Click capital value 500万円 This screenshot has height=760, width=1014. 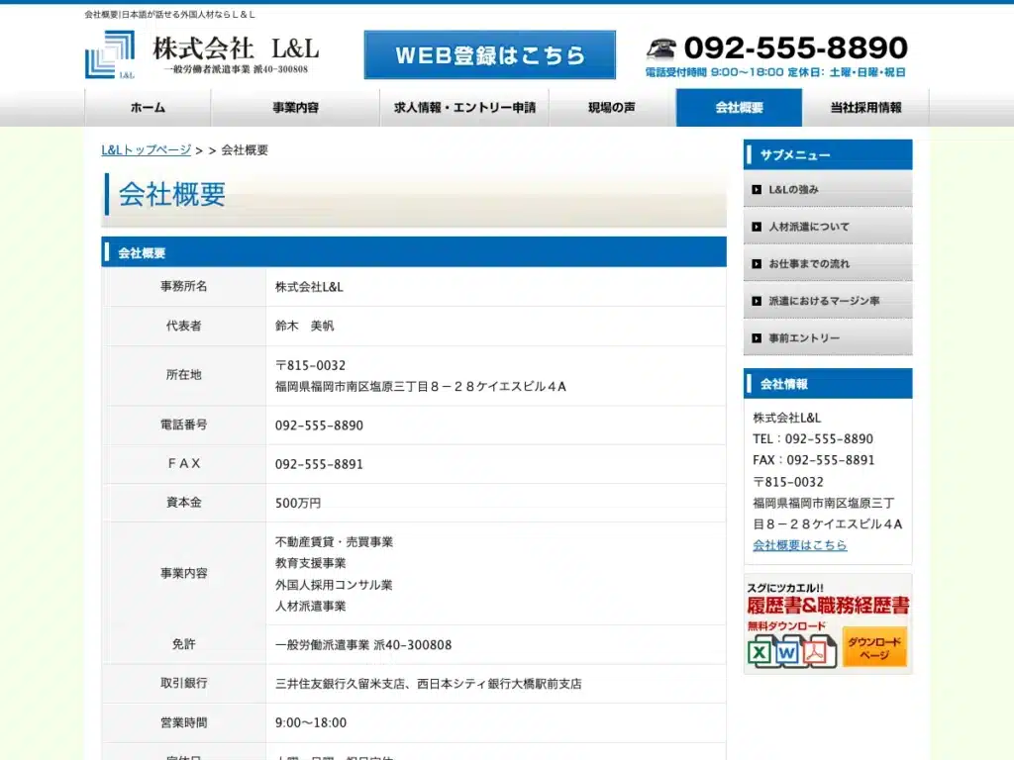coord(298,503)
